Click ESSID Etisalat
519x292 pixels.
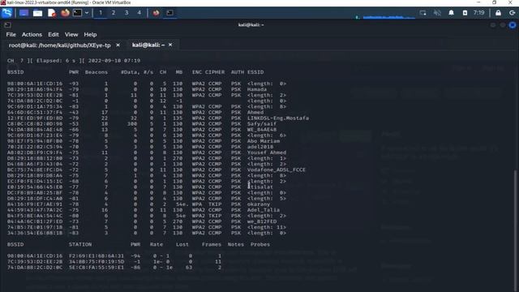click(x=260, y=187)
